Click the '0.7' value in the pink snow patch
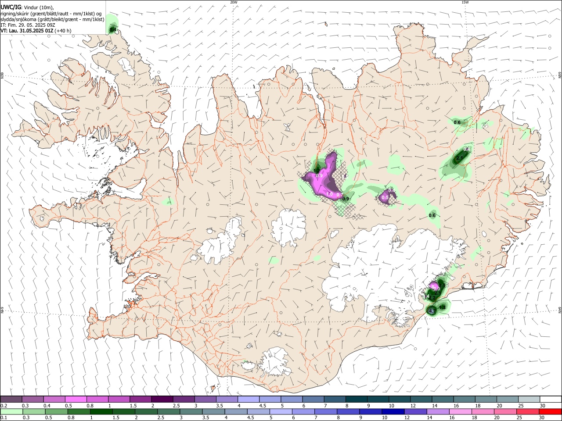The width and height of the screenshot is (562, 421). pos(339,195)
